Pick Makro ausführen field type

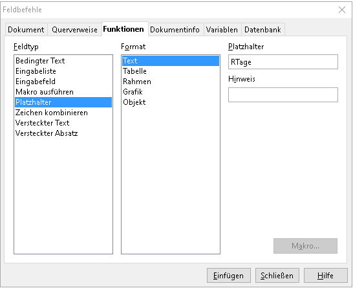[x=63, y=92]
